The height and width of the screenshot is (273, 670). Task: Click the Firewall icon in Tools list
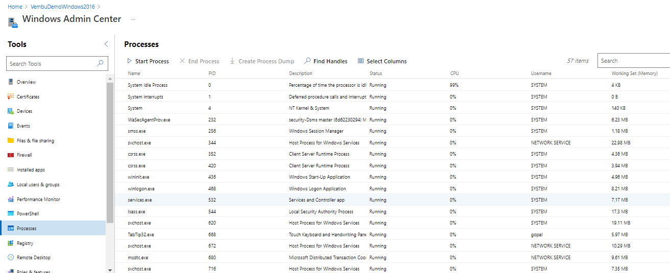pos(11,155)
